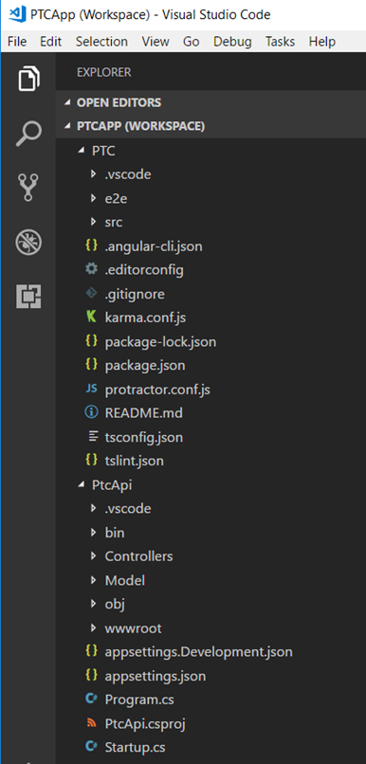366x764 pixels.
Task: Open the Source Control view icon
Action: [x=27, y=188]
